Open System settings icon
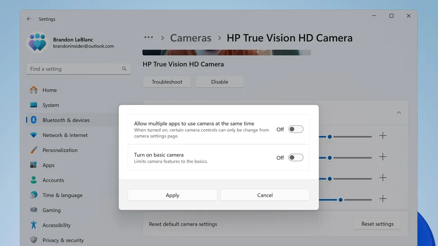The width and height of the screenshot is (438, 246). coord(34,105)
